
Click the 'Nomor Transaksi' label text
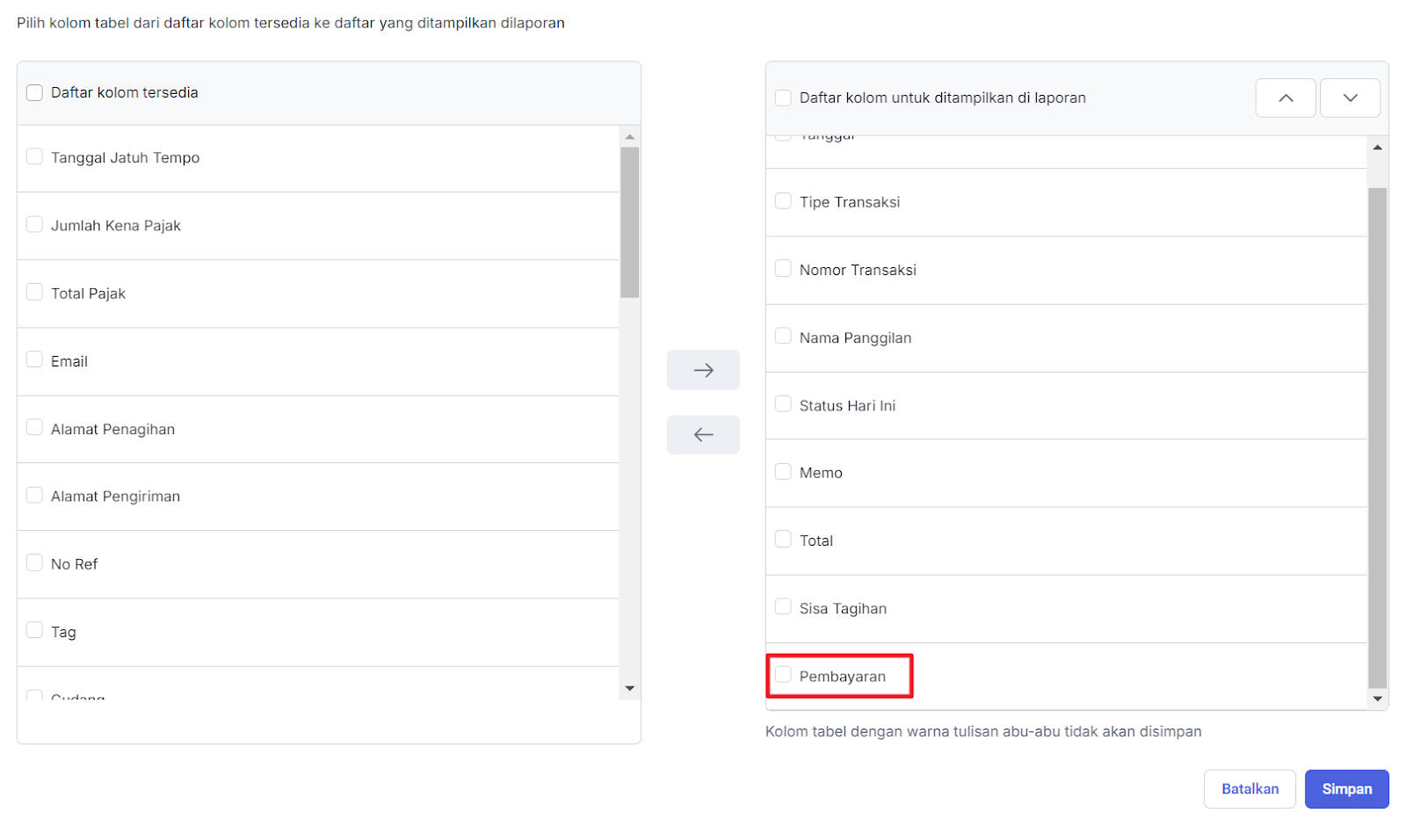858,270
